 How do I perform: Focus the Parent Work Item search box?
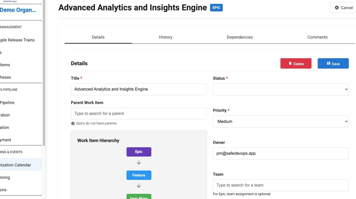(139, 113)
